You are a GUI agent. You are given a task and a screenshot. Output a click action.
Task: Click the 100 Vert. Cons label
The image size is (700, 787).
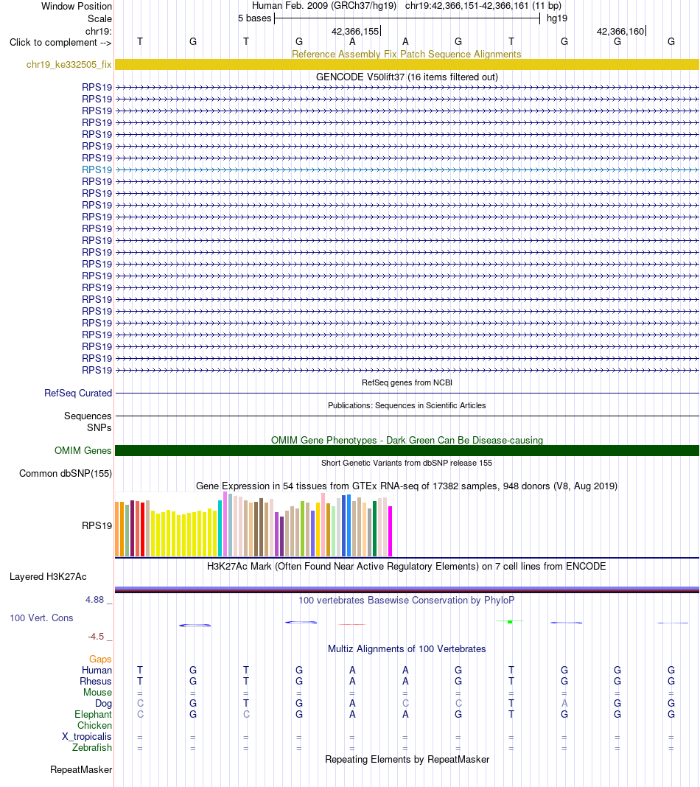click(x=41, y=618)
